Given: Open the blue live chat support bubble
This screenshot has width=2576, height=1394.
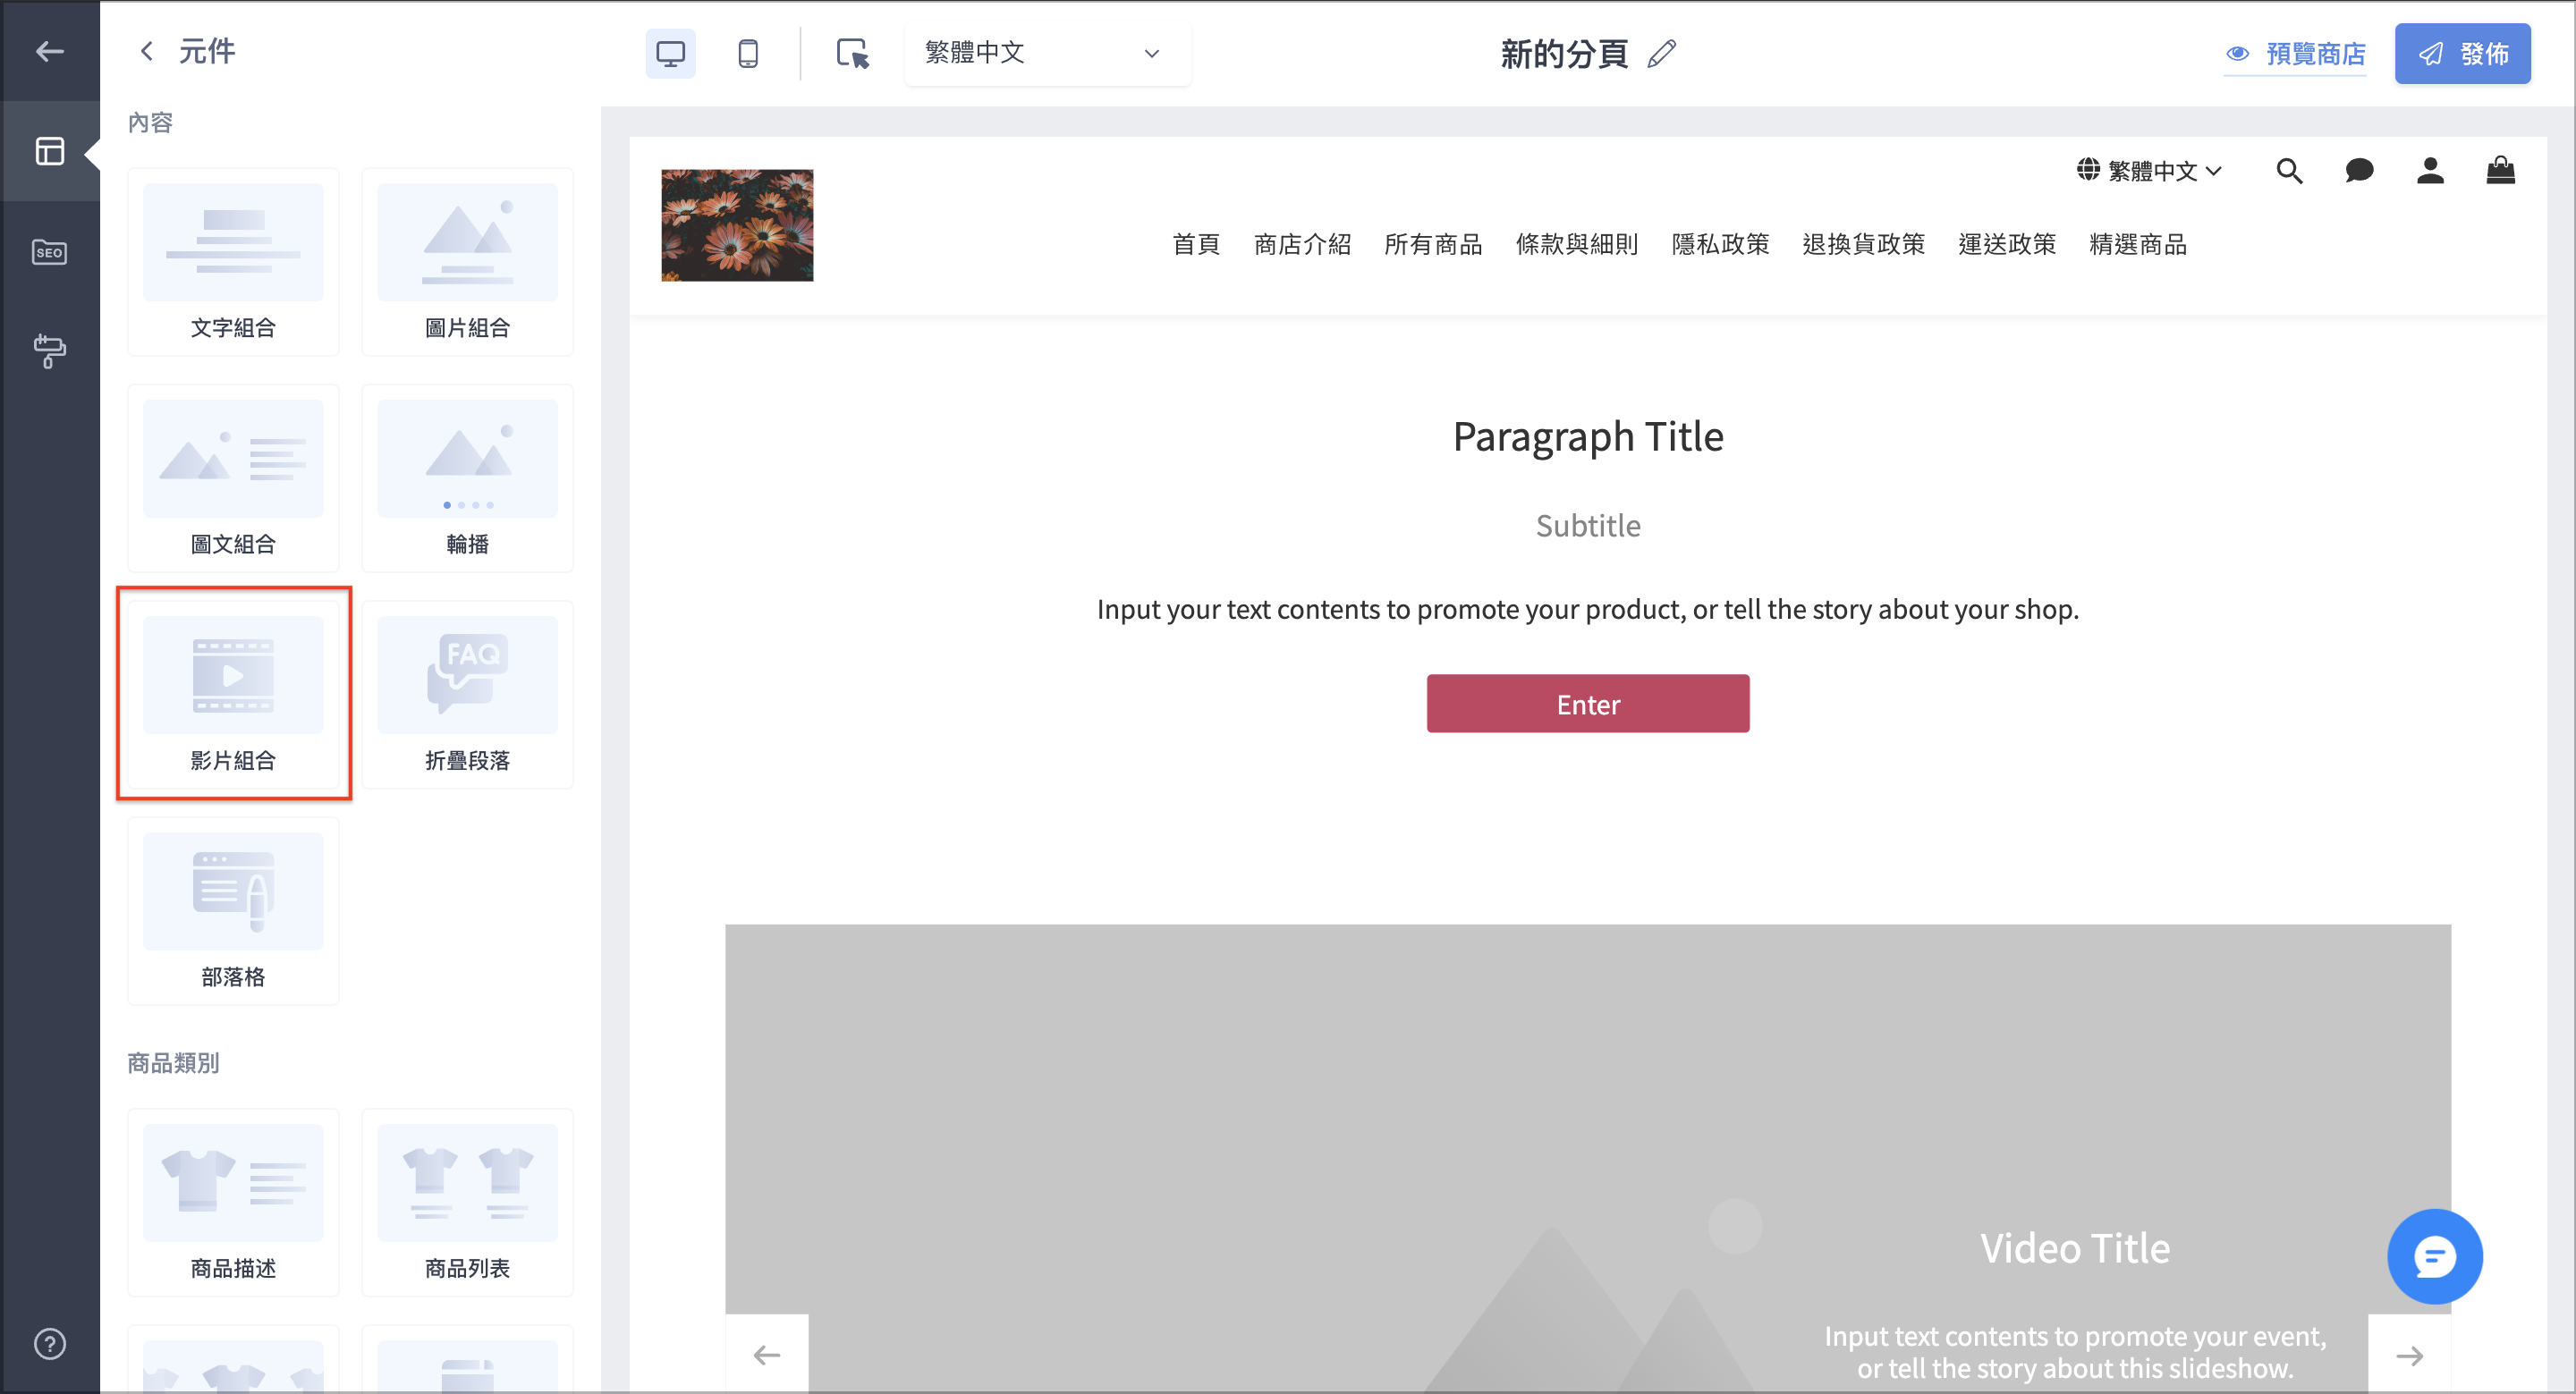Looking at the screenshot, I should [2434, 1256].
